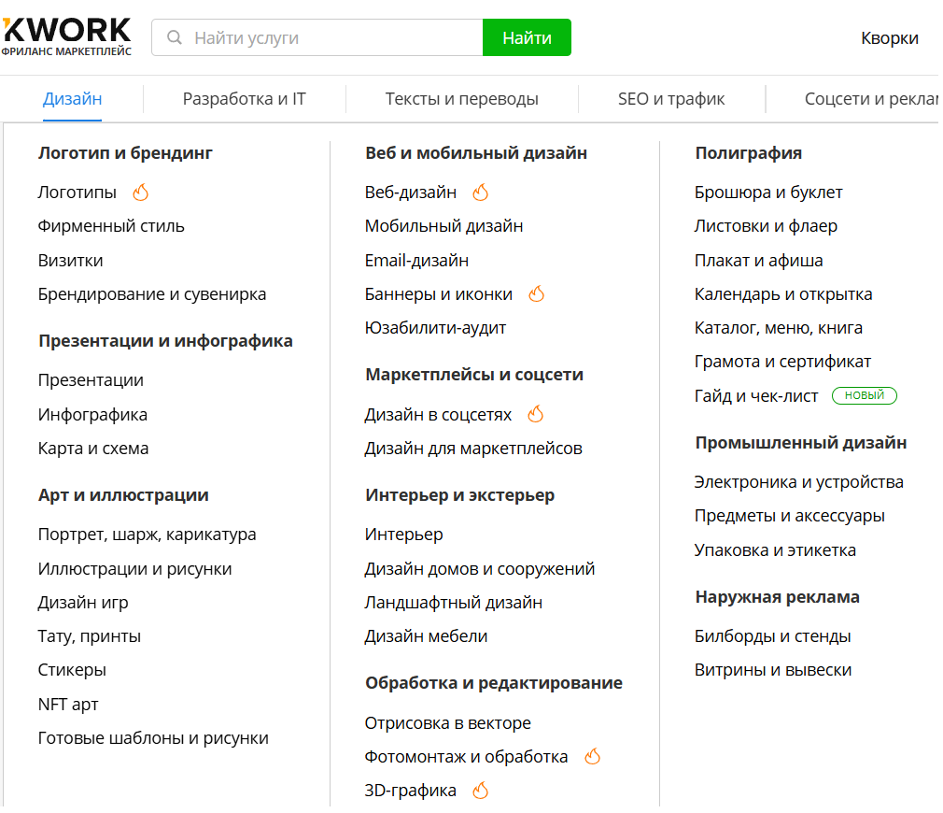Viewport: 943px width, 813px height.
Task: Click the hot icon beside Веб-дизайн
Action: [480, 191]
